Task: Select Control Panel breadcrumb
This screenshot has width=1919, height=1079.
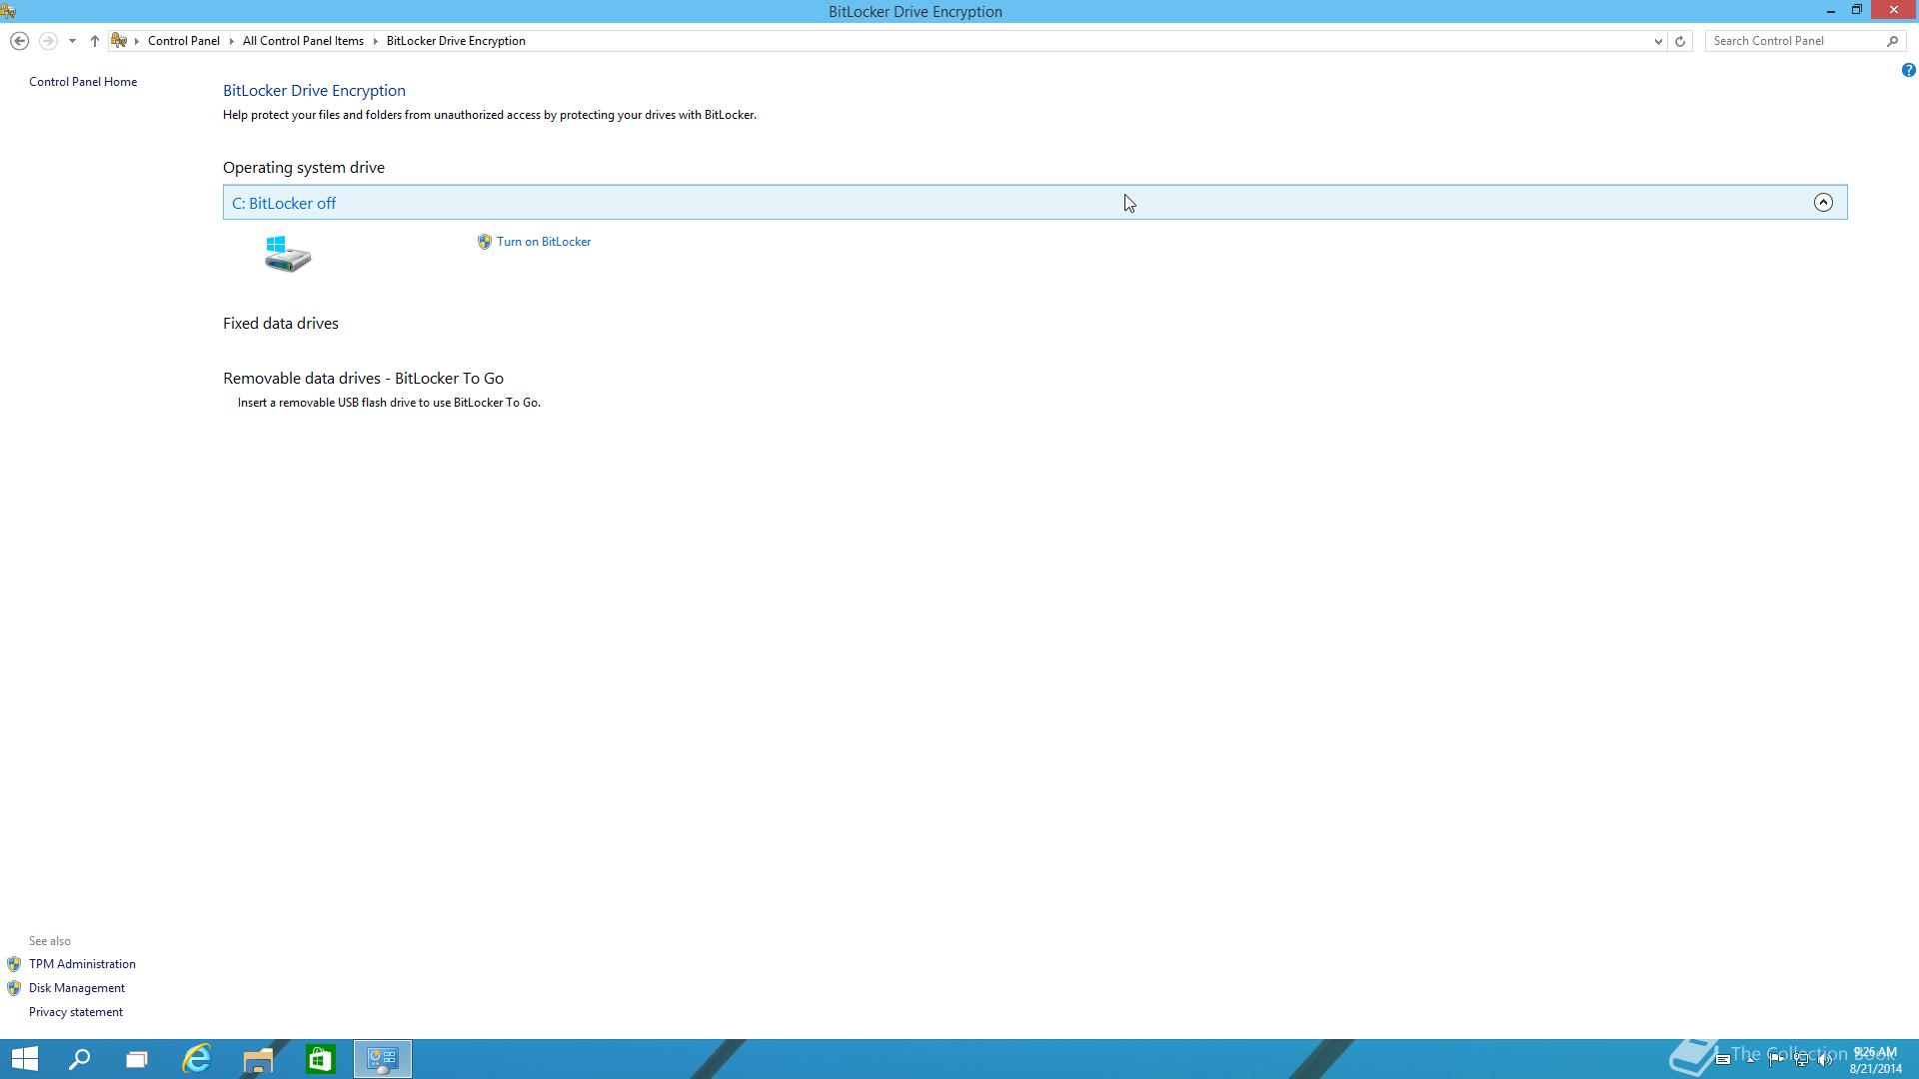Action: click(x=184, y=41)
